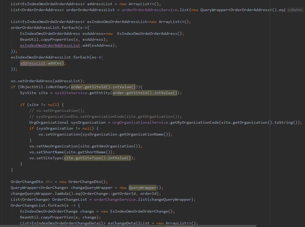Click the "orderChangeService" field reference

click(115, 199)
